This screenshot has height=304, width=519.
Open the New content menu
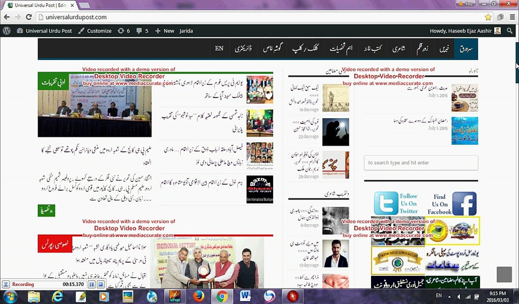(164, 31)
